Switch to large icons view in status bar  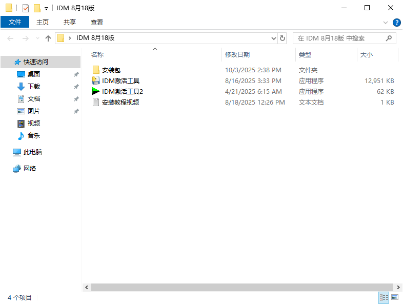click(x=395, y=297)
